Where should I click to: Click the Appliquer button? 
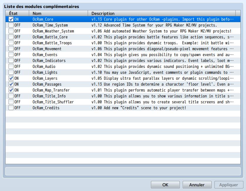tap(229, 185)
